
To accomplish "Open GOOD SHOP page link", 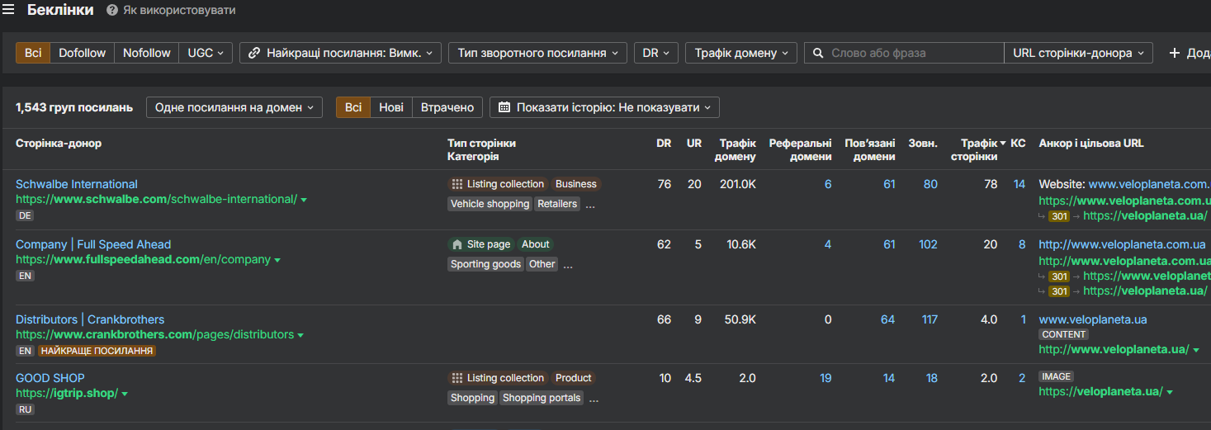I will coord(50,378).
